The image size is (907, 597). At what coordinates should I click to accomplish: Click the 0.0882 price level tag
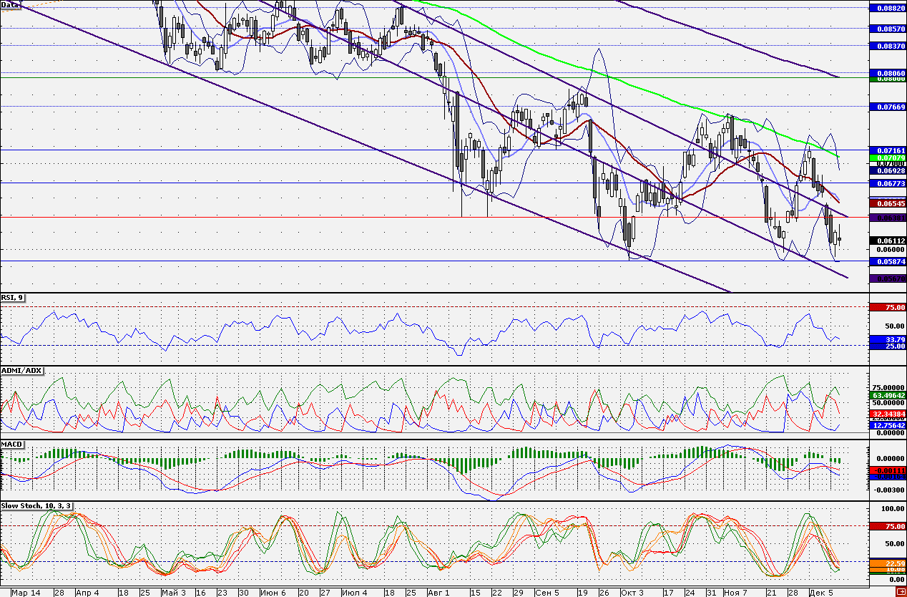click(x=888, y=7)
